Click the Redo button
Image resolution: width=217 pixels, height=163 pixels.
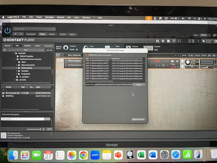[72, 34]
